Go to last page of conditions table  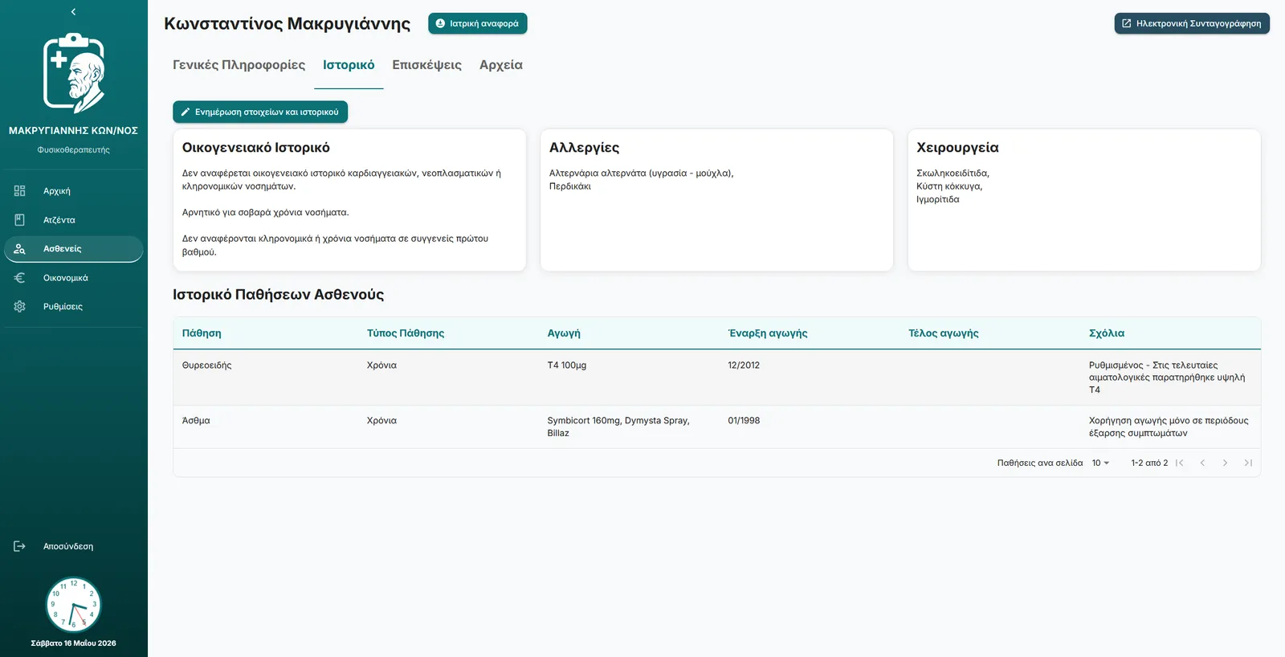[1248, 463]
